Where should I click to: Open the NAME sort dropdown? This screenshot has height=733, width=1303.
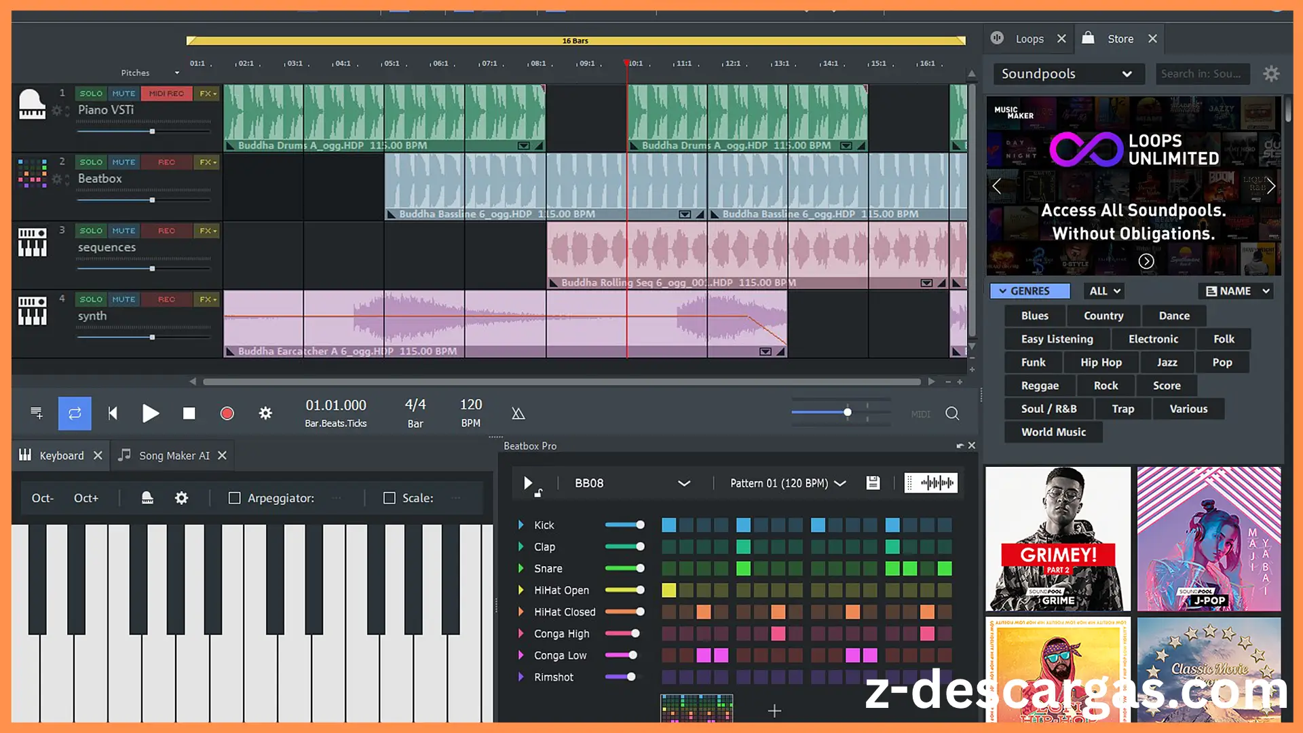[x=1236, y=291]
